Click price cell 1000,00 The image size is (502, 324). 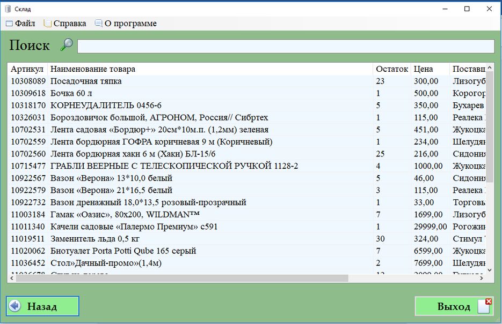coord(428,166)
